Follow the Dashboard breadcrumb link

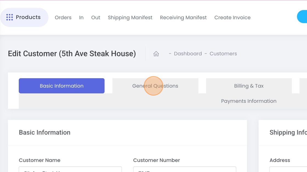[x=188, y=54]
